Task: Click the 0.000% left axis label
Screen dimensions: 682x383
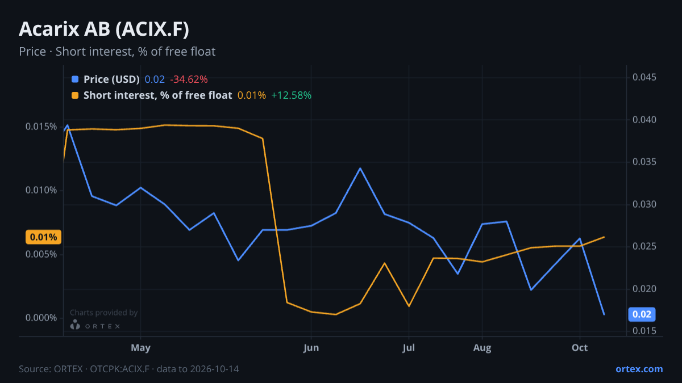Action: tap(41, 318)
